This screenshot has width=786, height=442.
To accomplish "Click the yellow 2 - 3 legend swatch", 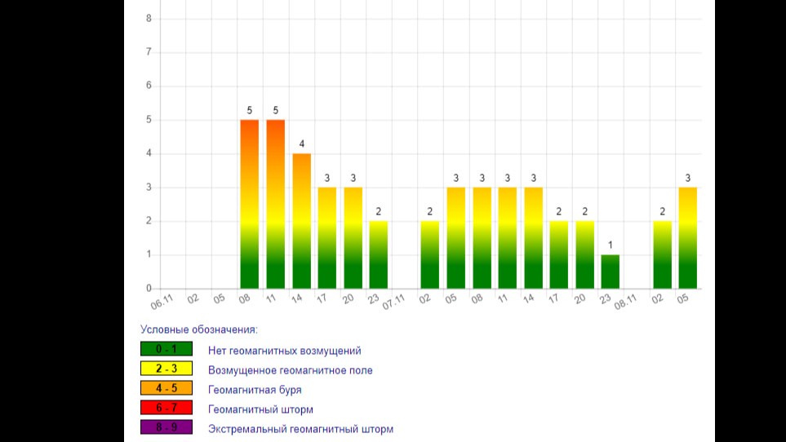I will [166, 369].
